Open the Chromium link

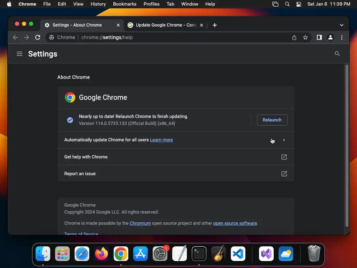pos(140,223)
